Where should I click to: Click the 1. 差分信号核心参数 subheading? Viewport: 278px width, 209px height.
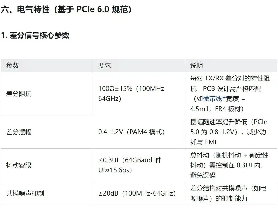pos(35,35)
